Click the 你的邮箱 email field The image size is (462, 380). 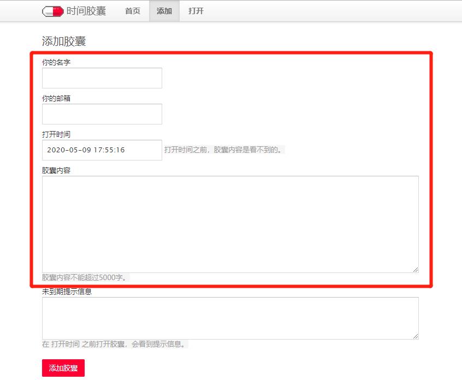tap(102, 114)
